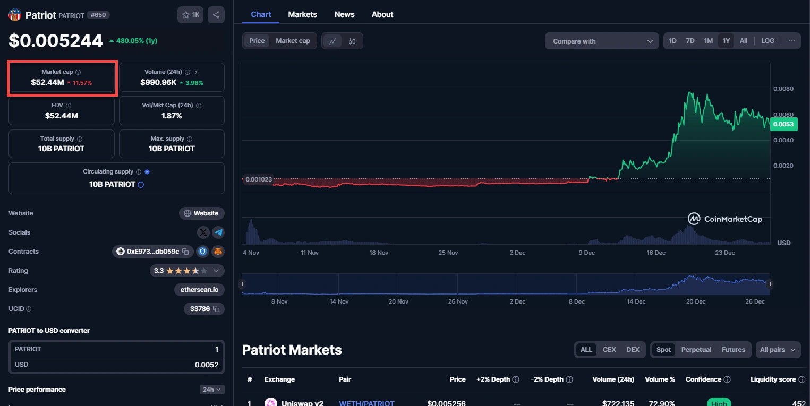Copy the UCID 33786 icon
Viewport: 810px width, 406px height.
216,309
